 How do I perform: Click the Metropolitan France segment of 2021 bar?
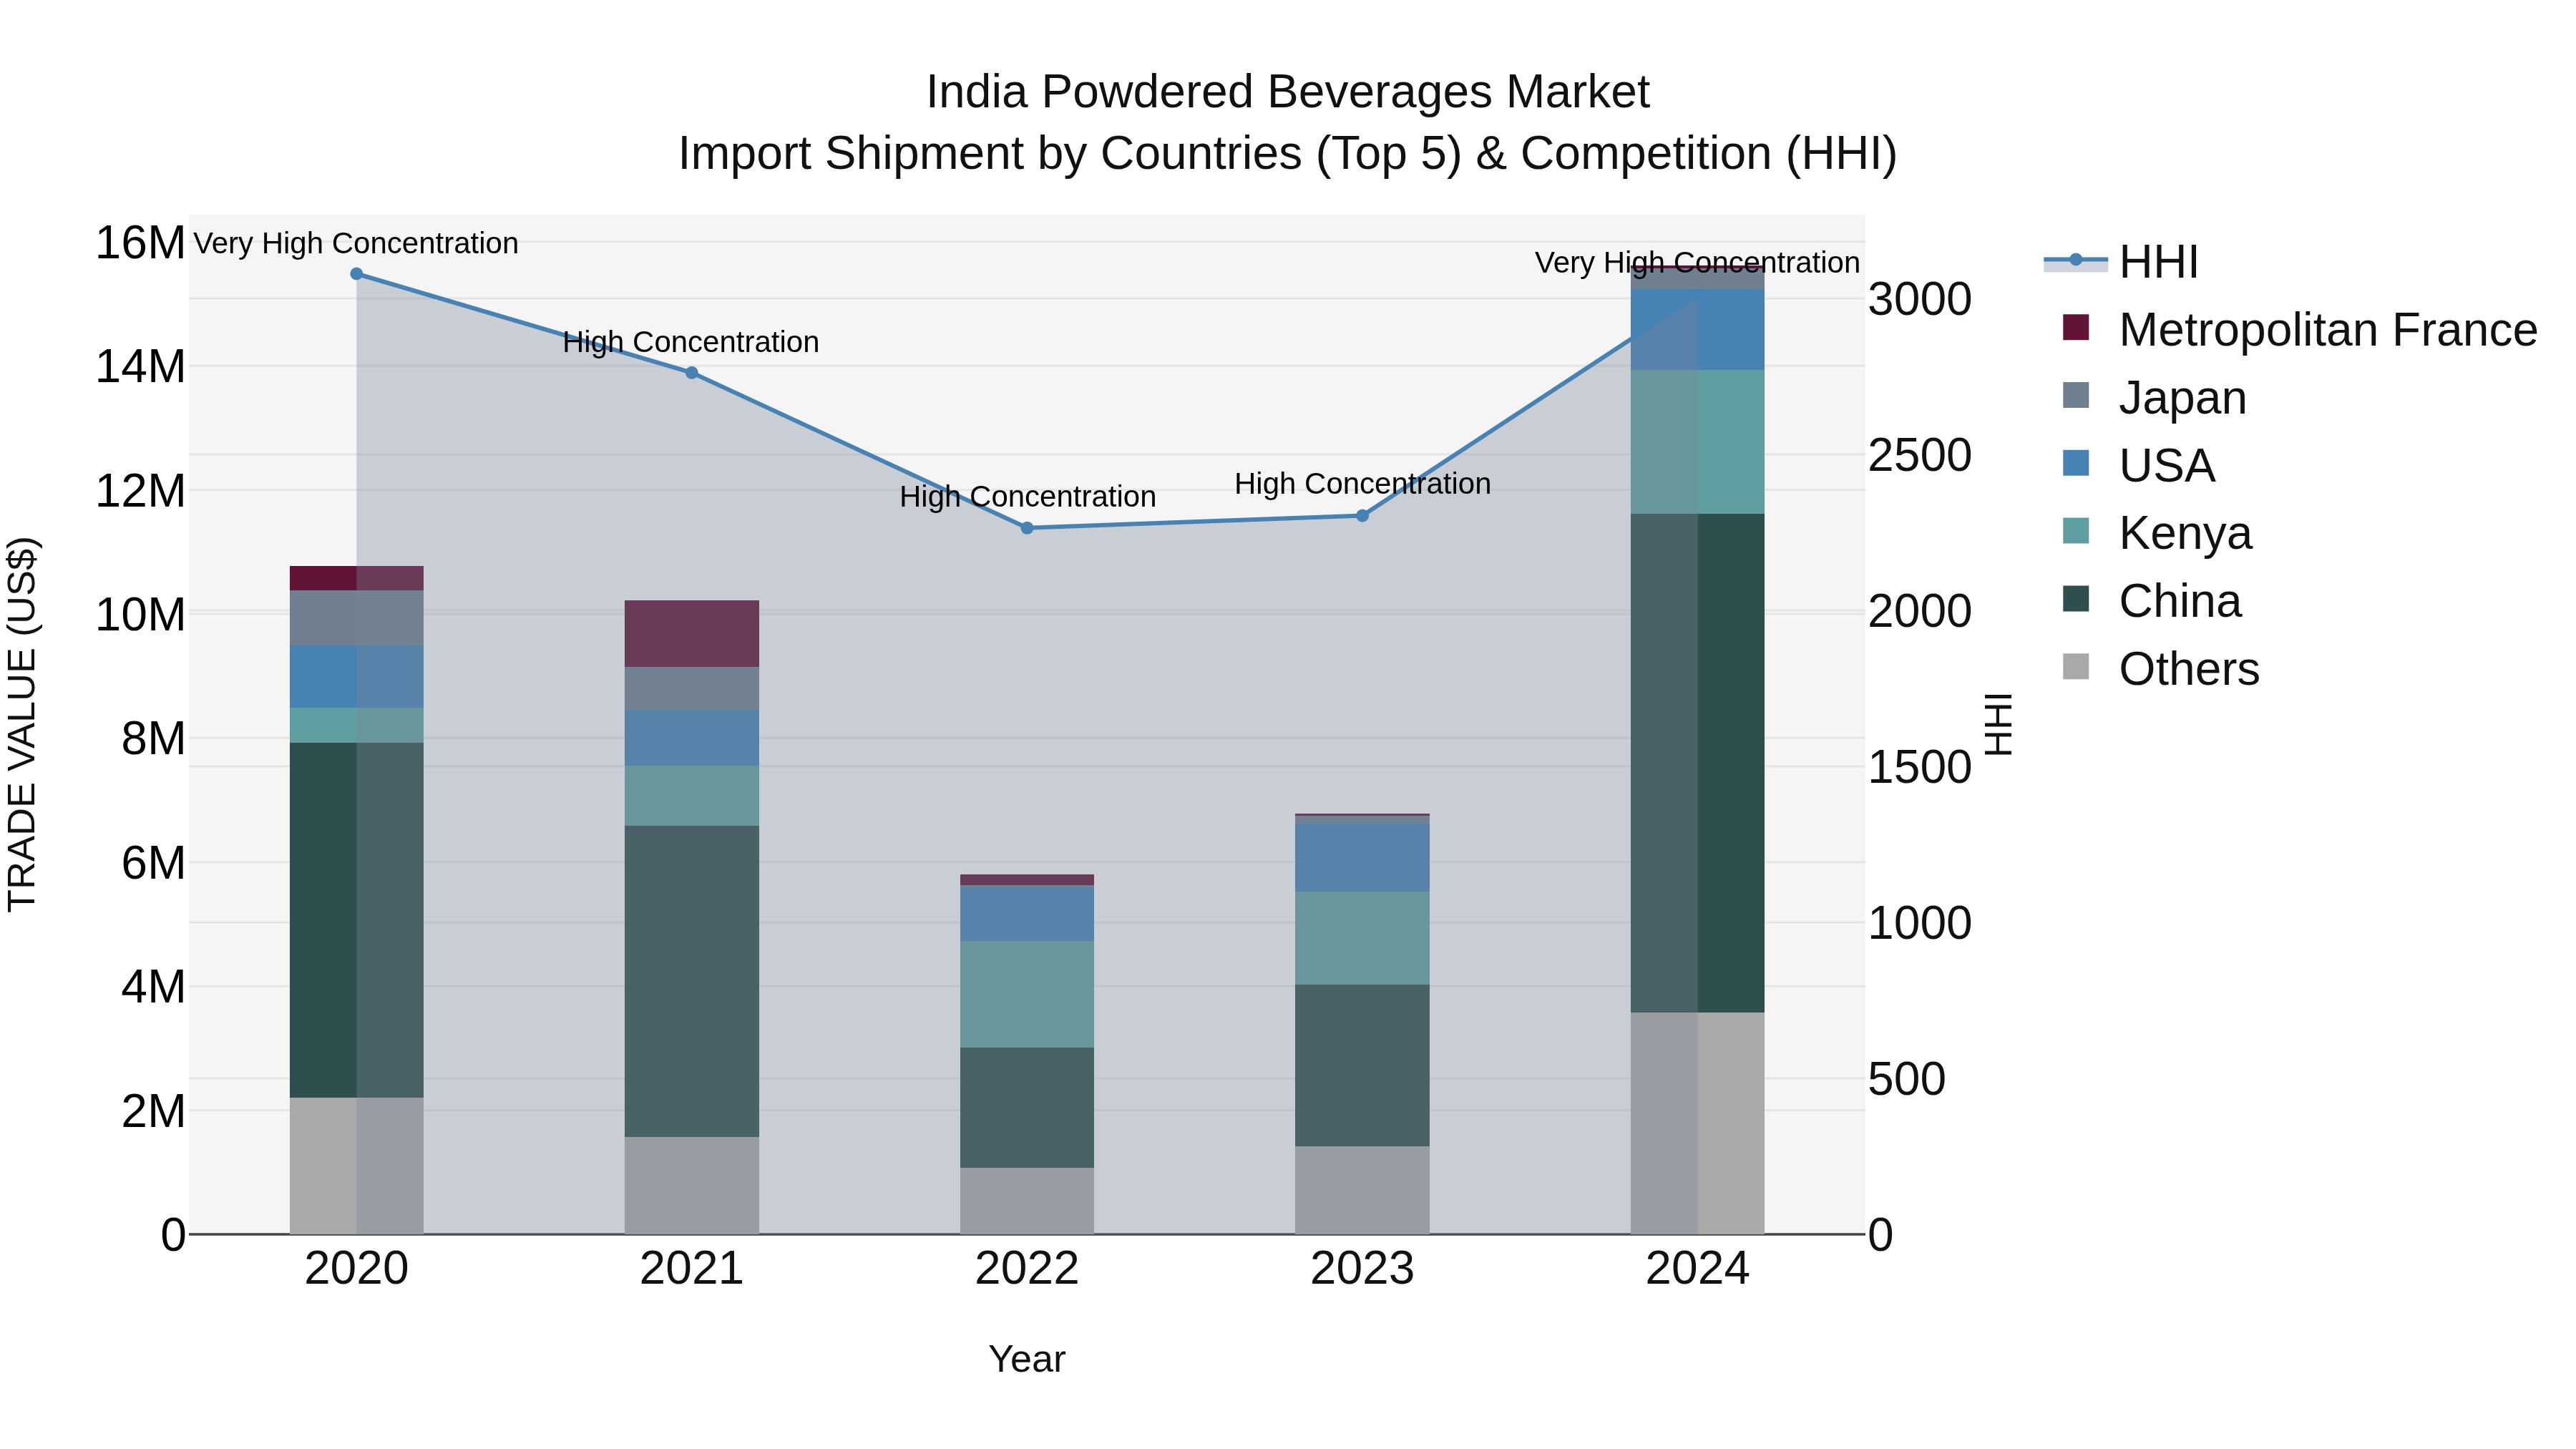[x=692, y=634]
